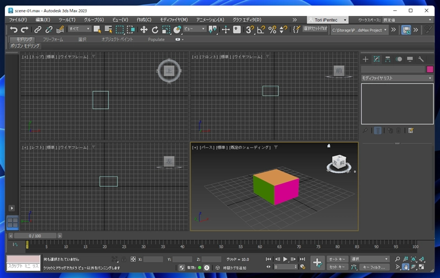Viewport: 440px width, 278px height.
Task: Click Configure Modifier Sets icon
Action: coord(411,131)
